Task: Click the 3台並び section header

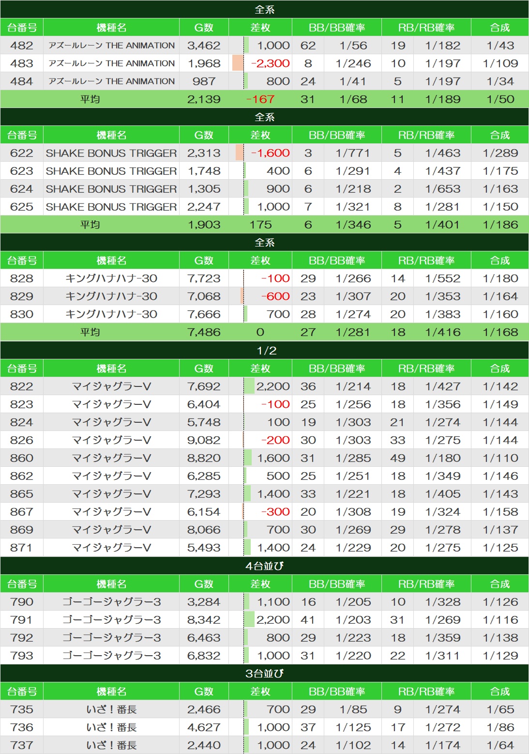Action: click(x=264, y=673)
